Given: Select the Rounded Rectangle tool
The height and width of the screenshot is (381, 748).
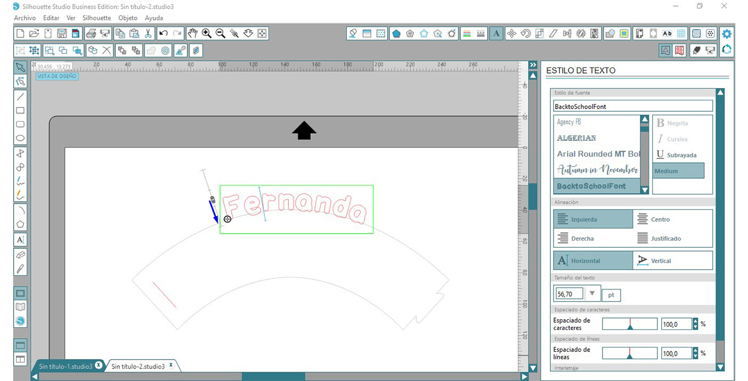Looking at the screenshot, I should (x=20, y=124).
